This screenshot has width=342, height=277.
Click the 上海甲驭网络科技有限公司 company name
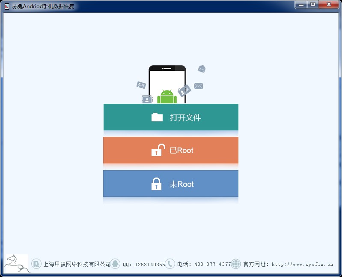pyautogui.click(x=77, y=264)
